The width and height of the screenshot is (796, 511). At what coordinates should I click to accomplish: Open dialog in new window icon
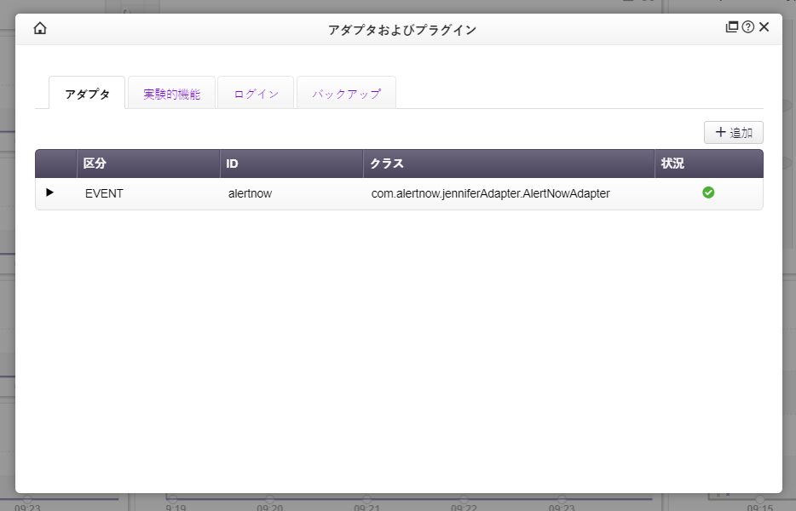tap(731, 27)
